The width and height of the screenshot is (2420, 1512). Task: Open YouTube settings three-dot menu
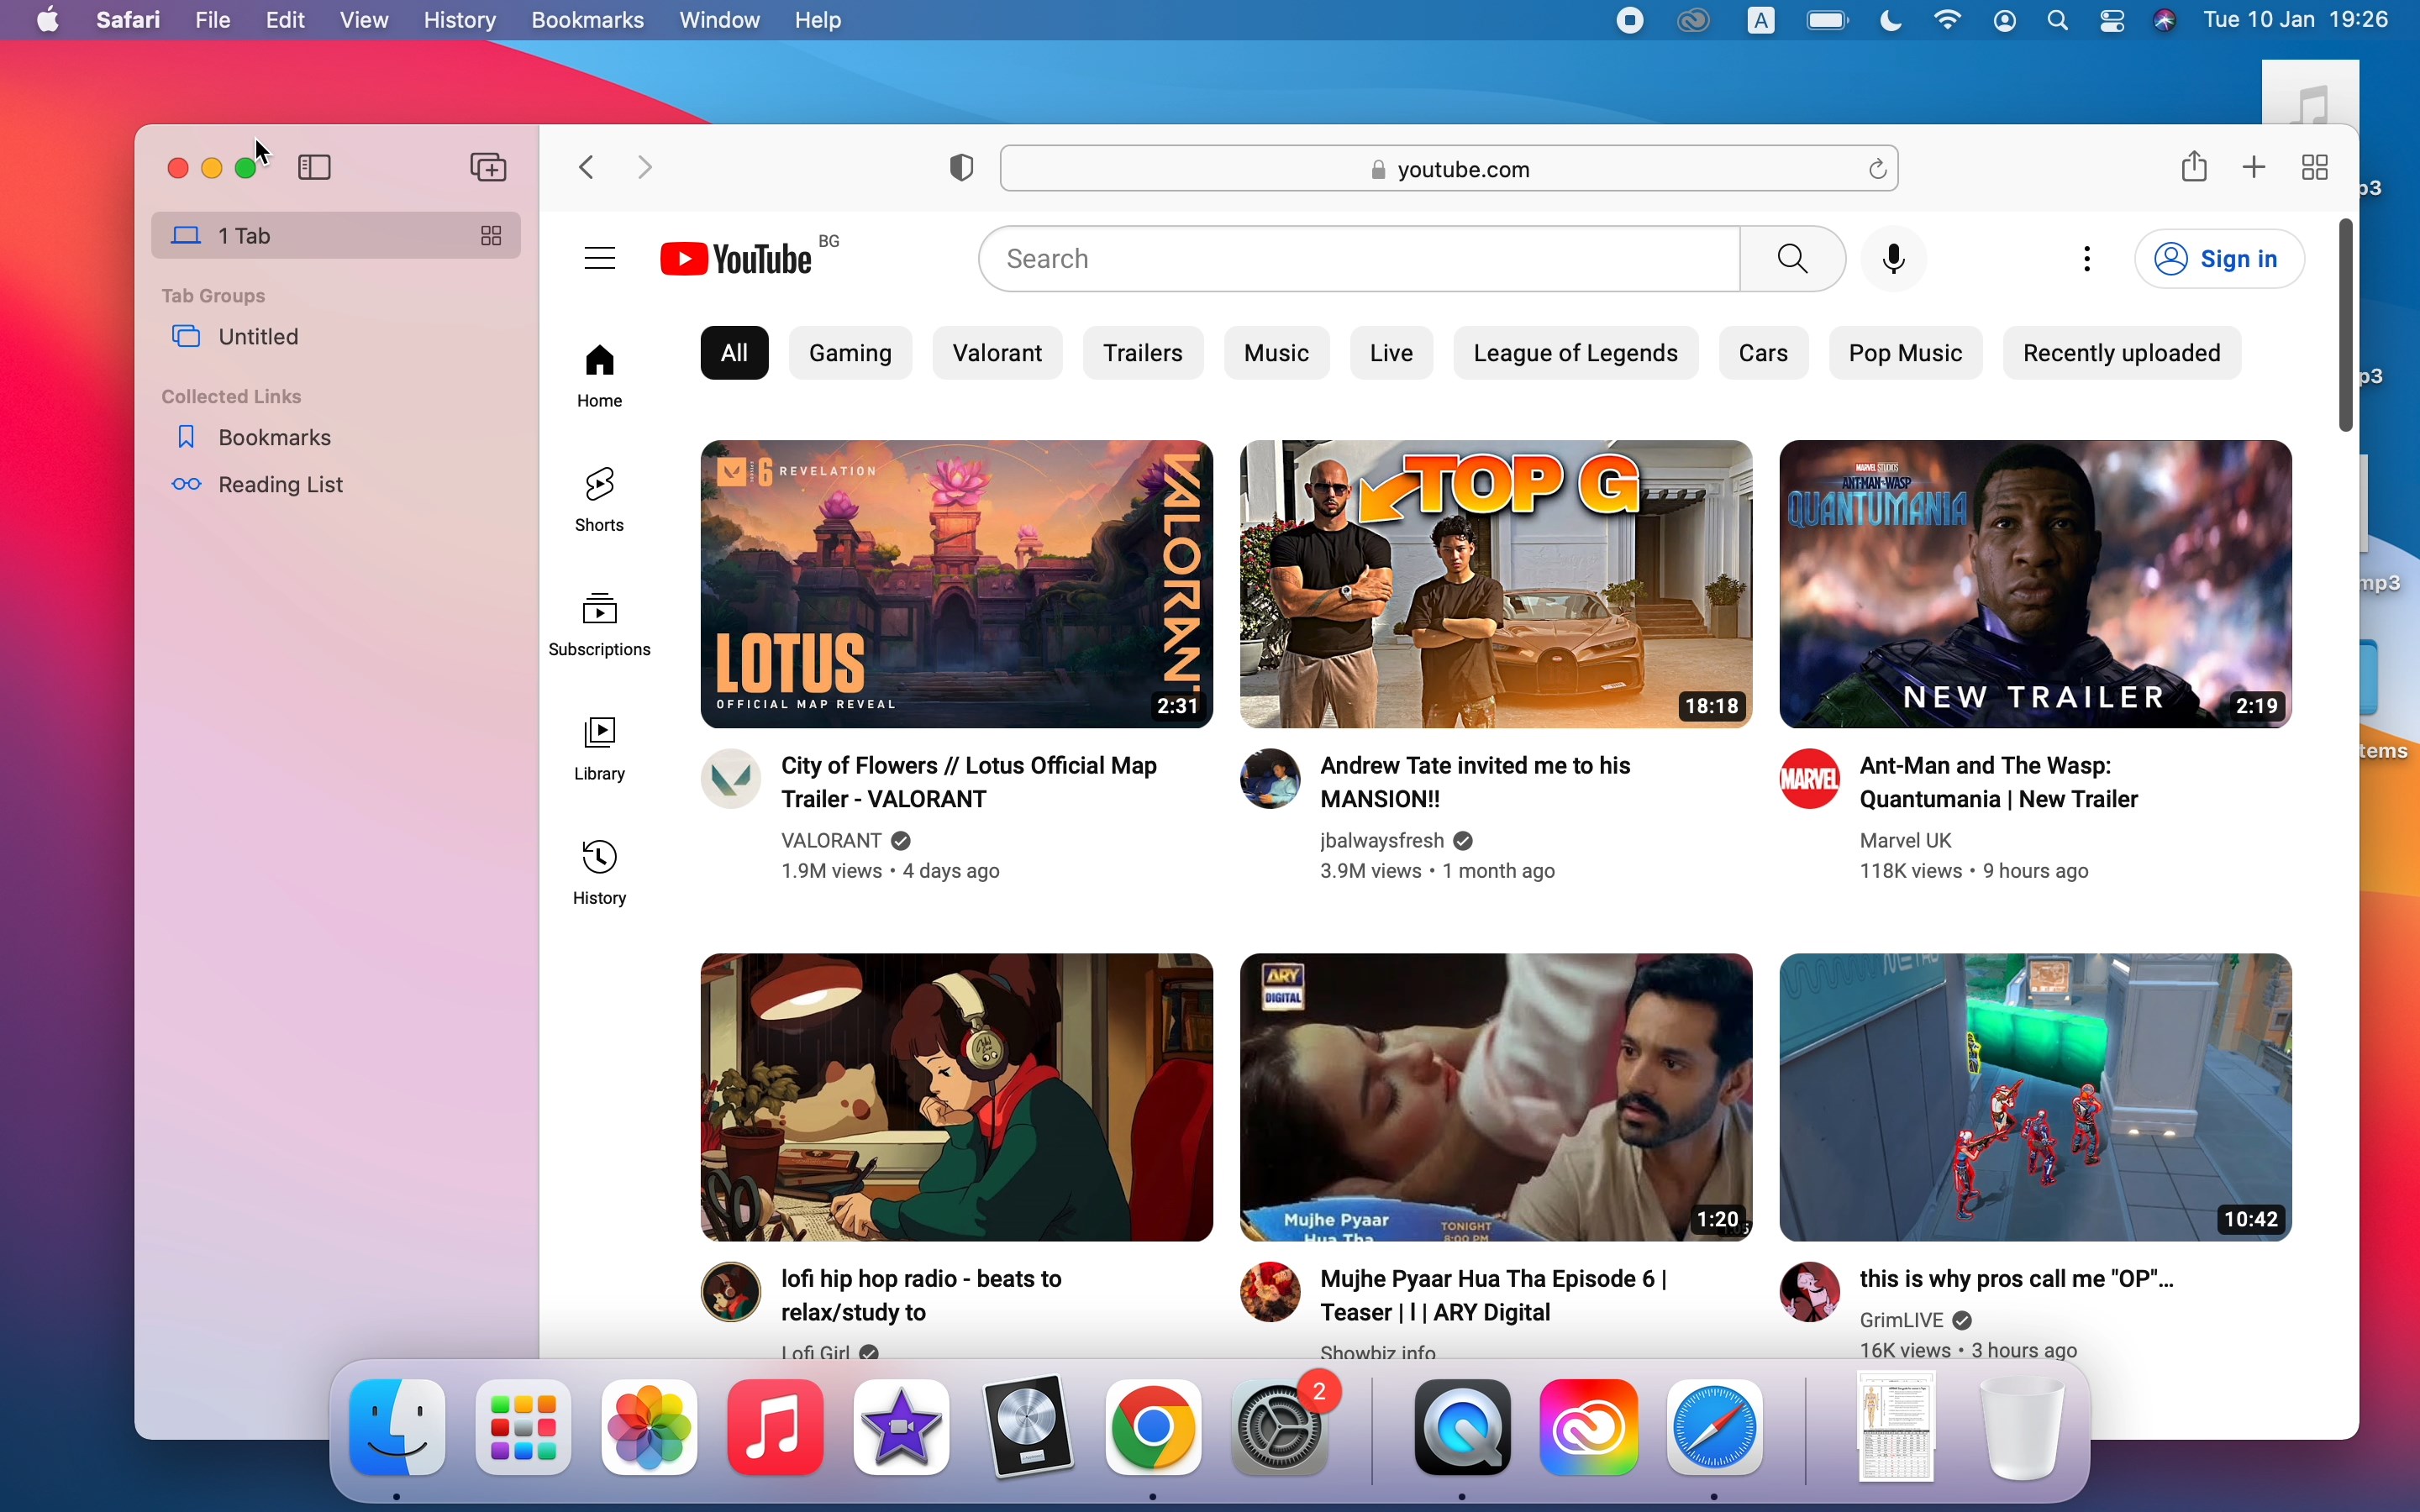(2087, 259)
